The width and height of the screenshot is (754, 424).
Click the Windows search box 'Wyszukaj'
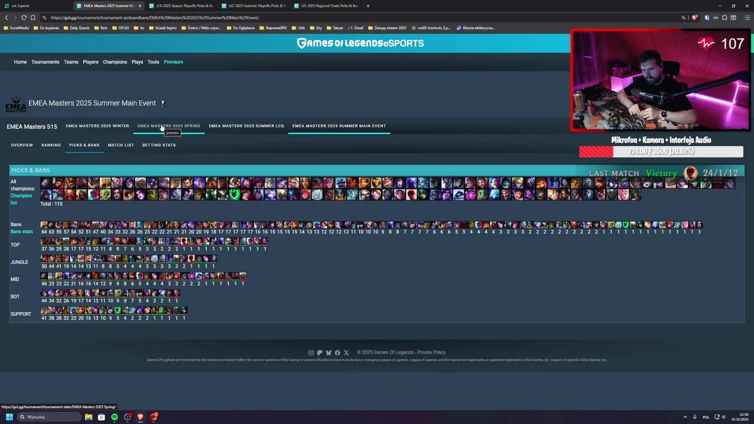click(x=49, y=417)
